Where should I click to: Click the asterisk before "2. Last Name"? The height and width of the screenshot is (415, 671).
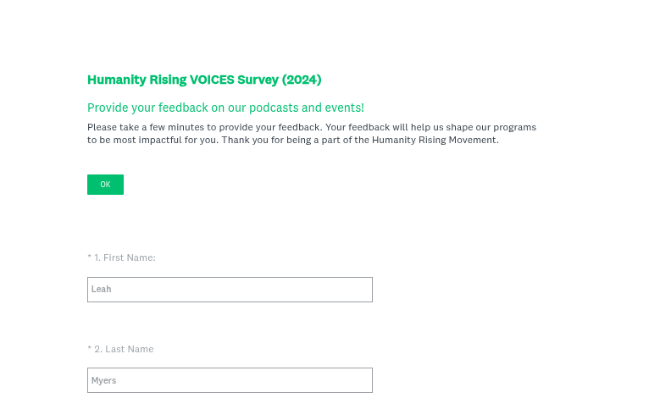[x=89, y=348]
